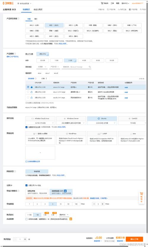Decrease purchase quantity with minus button

point(15,239)
